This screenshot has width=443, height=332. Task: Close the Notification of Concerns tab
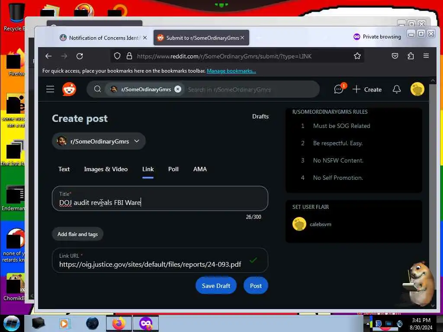click(144, 38)
